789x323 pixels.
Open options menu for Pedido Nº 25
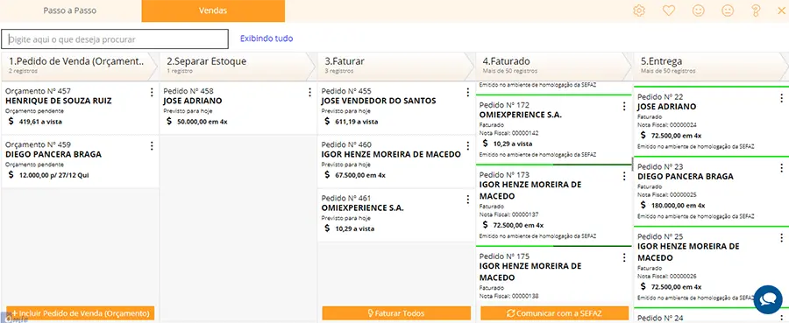[x=781, y=237]
